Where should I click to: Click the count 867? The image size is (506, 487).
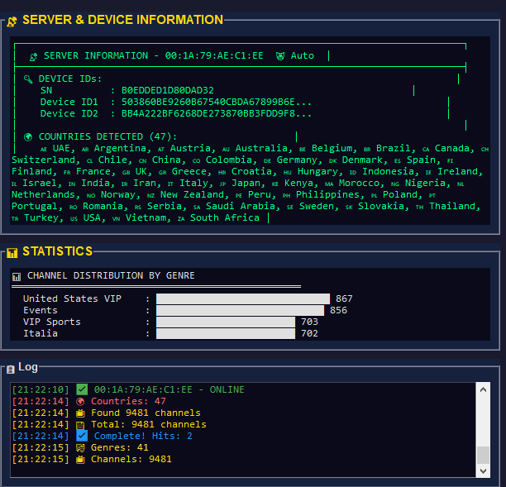pos(344,298)
